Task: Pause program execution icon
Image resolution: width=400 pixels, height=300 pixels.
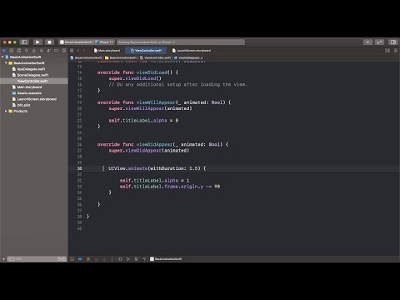Action: [x=88, y=259]
